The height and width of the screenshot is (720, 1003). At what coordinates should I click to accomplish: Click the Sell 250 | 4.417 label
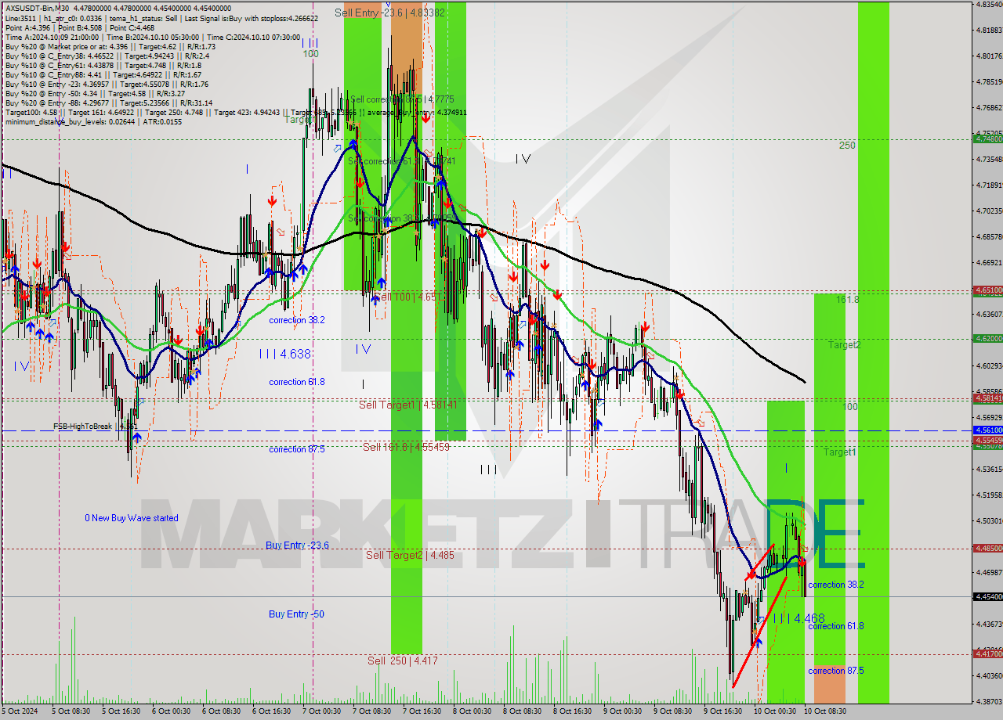pyautogui.click(x=403, y=661)
